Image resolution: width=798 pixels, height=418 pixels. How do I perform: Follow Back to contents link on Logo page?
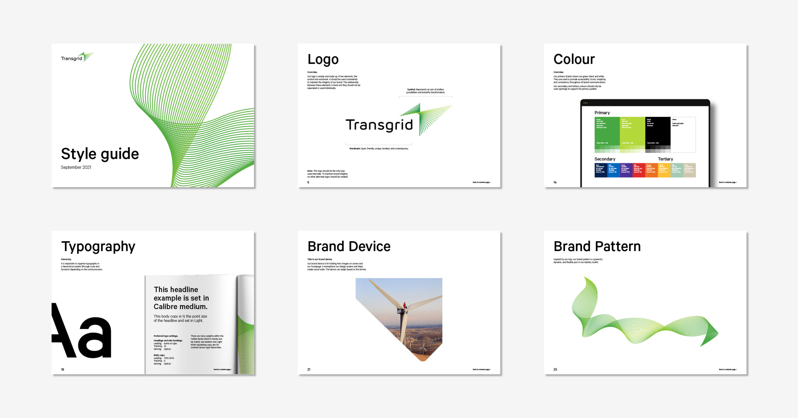click(x=481, y=182)
